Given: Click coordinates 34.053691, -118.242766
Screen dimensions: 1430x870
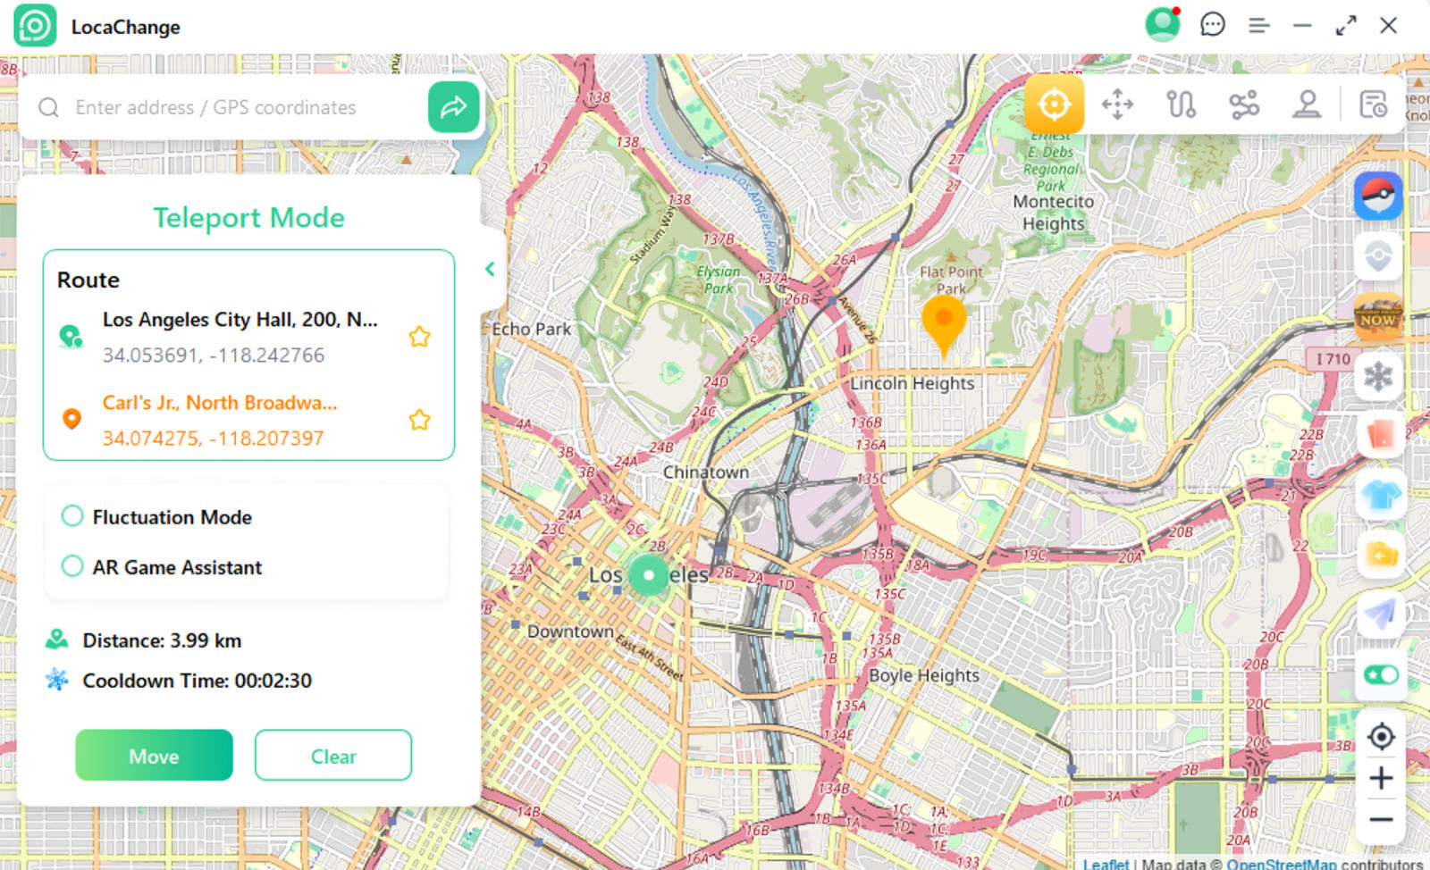Looking at the screenshot, I should point(214,356).
